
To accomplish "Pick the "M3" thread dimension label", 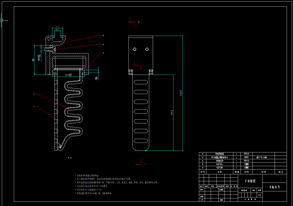I will (39, 58).
